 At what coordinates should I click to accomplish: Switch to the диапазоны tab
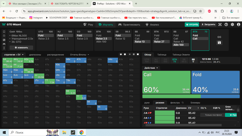[35, 55]
